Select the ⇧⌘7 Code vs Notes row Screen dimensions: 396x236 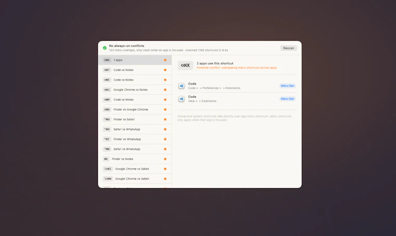click(x=135, y=70)
